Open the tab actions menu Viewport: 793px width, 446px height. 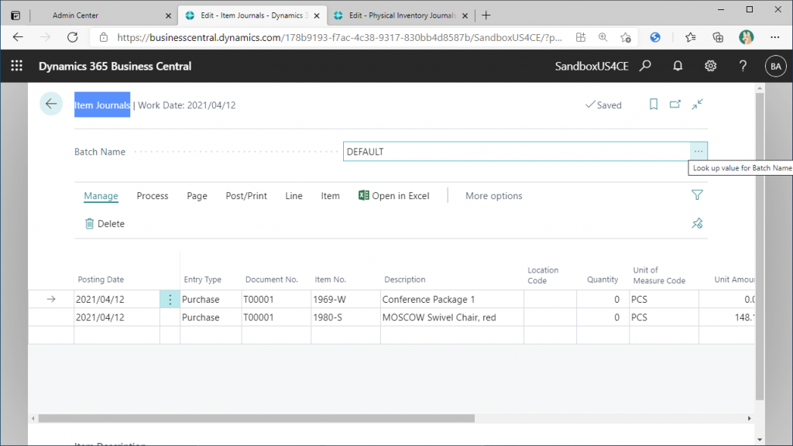(15, 15)
